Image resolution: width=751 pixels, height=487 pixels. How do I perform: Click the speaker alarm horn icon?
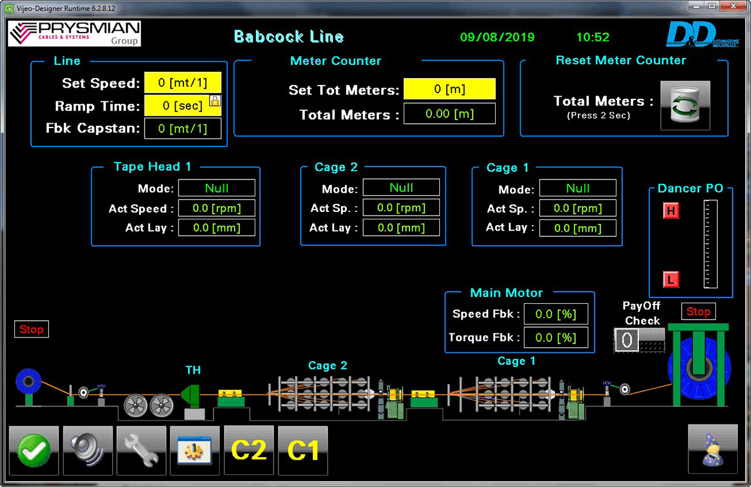point(88,451)
